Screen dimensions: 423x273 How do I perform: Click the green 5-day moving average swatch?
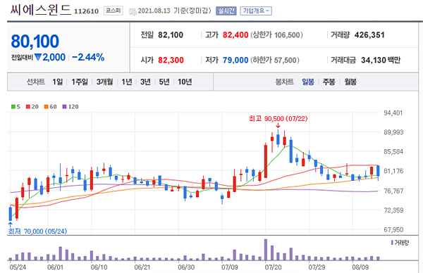[13, 107]
